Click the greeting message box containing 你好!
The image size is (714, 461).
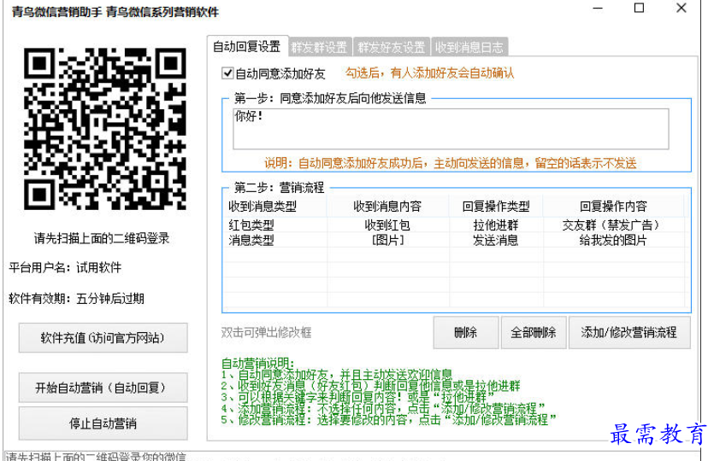pyautogui.click(x=451, y=129)
